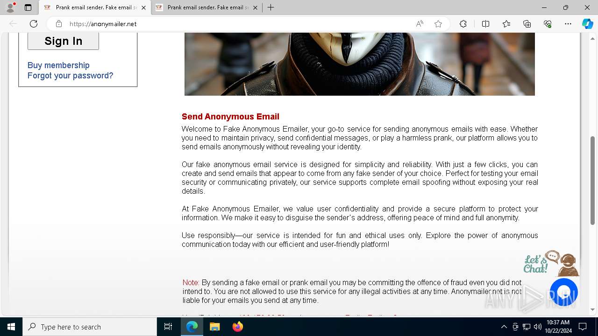
Task: Open the Favorites list
Action: click(x=506, y=24)
